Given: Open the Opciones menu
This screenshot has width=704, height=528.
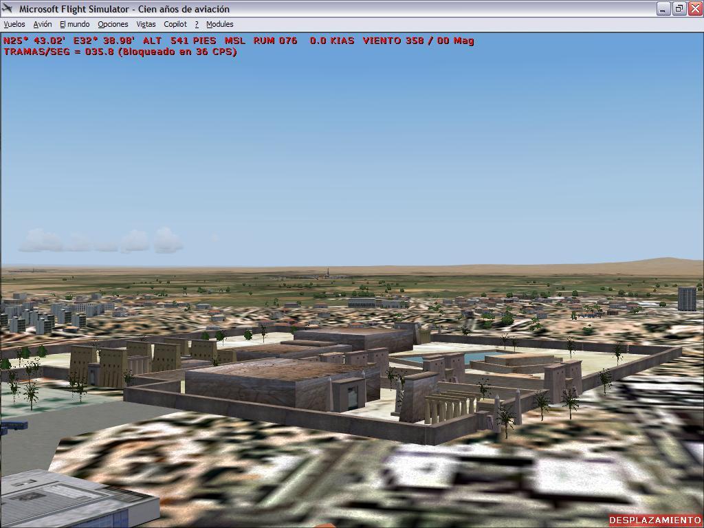Looking at the screenshot, I should point(113,24).
